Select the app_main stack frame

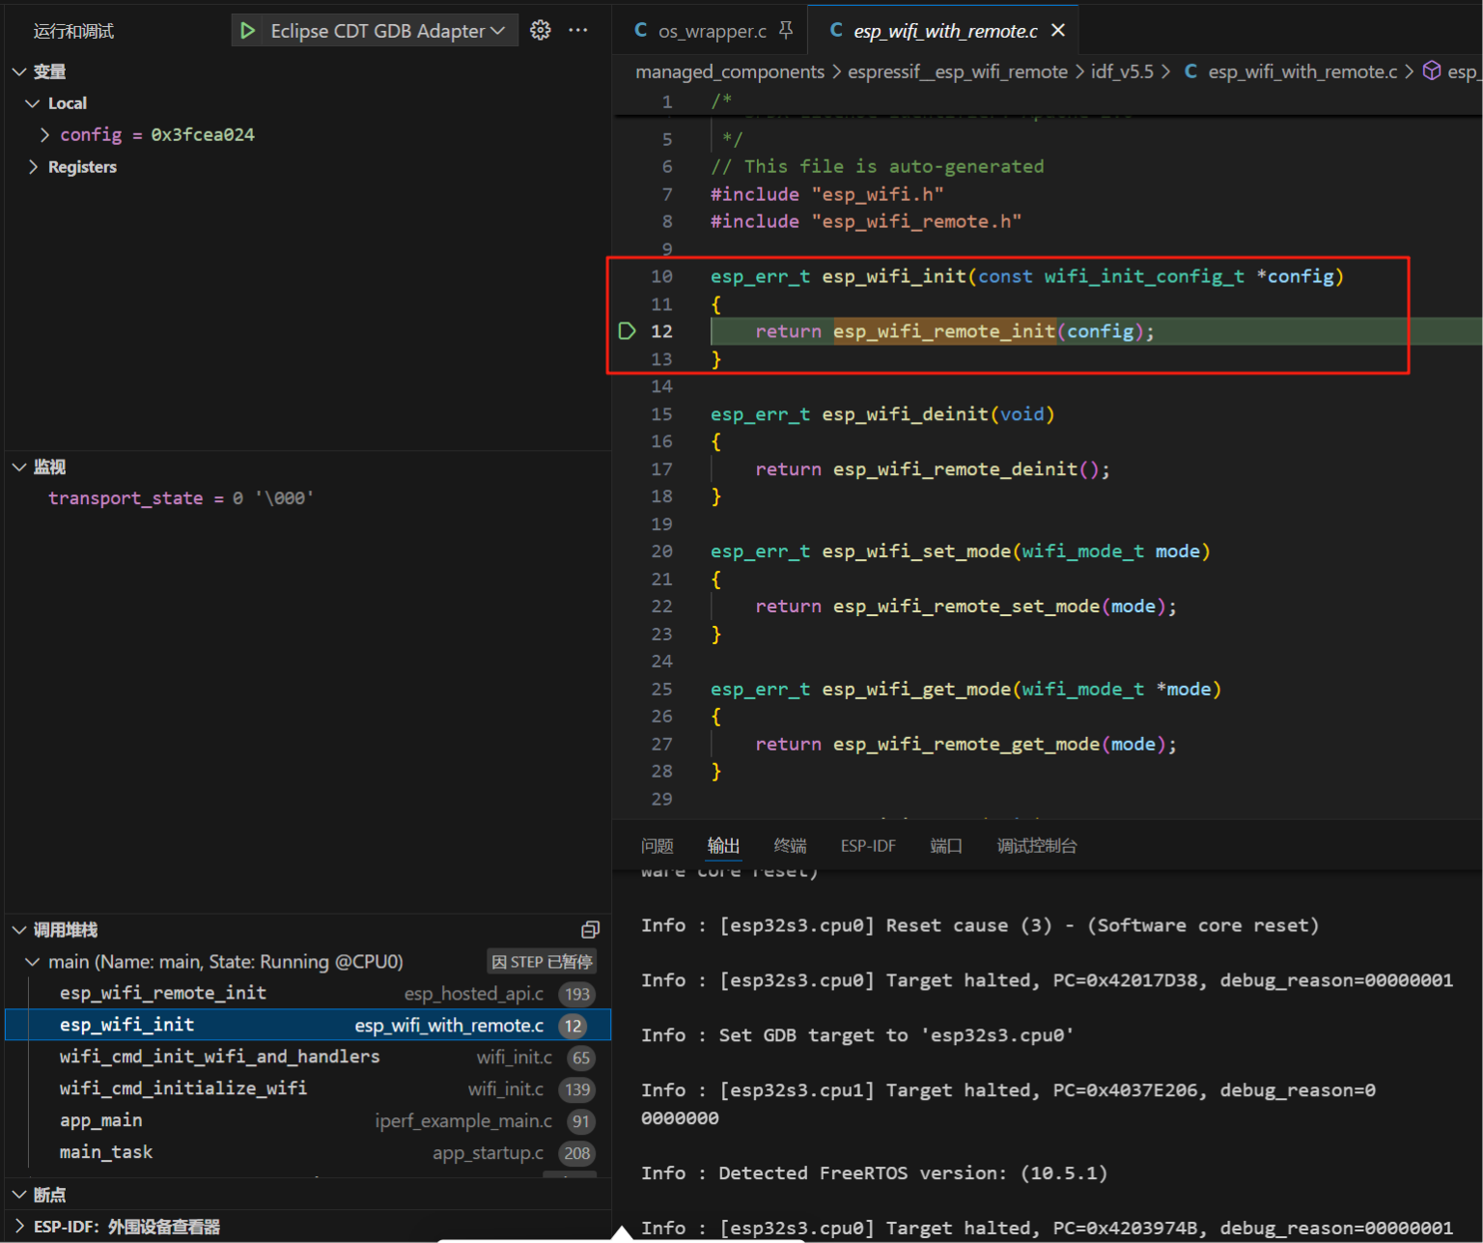point(101,1120)
